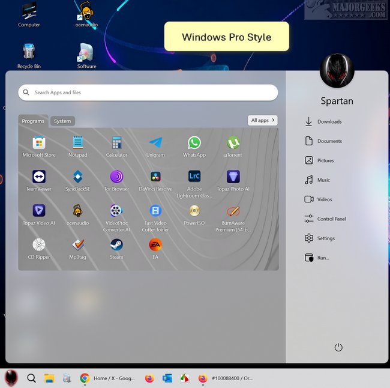Select Recycle Bin desktop icon
Viewport: 390px width, 388px height.
click(29, 56)
